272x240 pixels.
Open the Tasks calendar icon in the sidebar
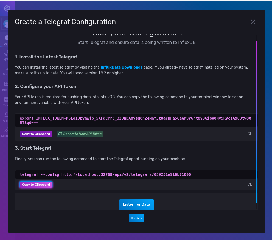point(6,99)
